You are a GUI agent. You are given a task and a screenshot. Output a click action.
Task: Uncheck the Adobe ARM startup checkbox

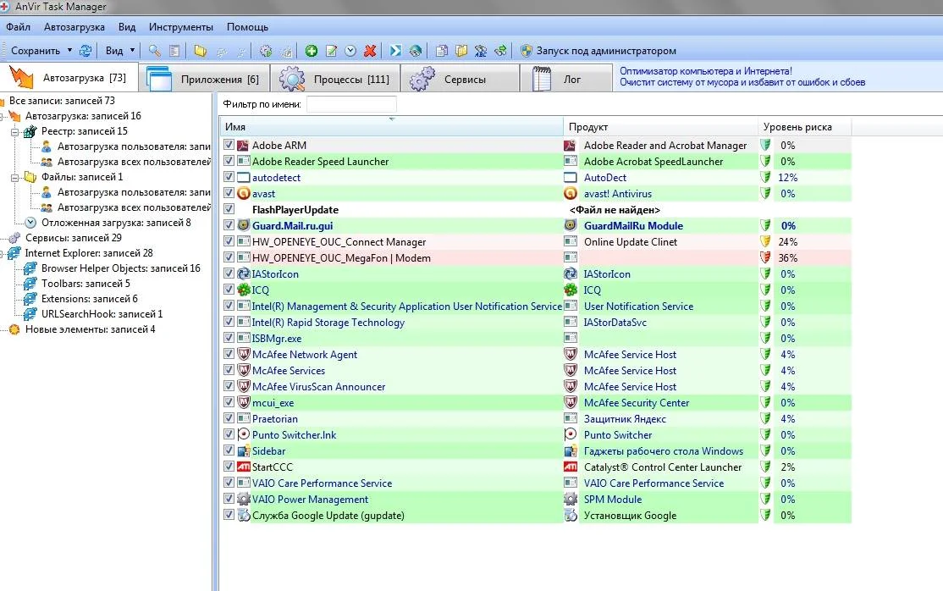(229, 146)
